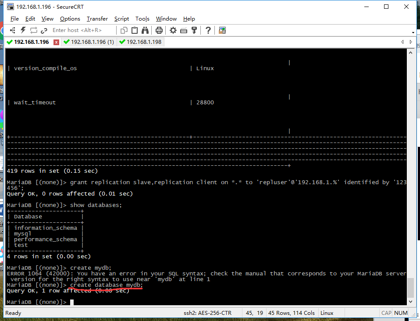Open the Edit menu

pos(30,19)
